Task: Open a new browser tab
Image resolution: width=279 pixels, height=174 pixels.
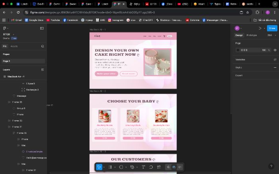Action: (259, 4)
